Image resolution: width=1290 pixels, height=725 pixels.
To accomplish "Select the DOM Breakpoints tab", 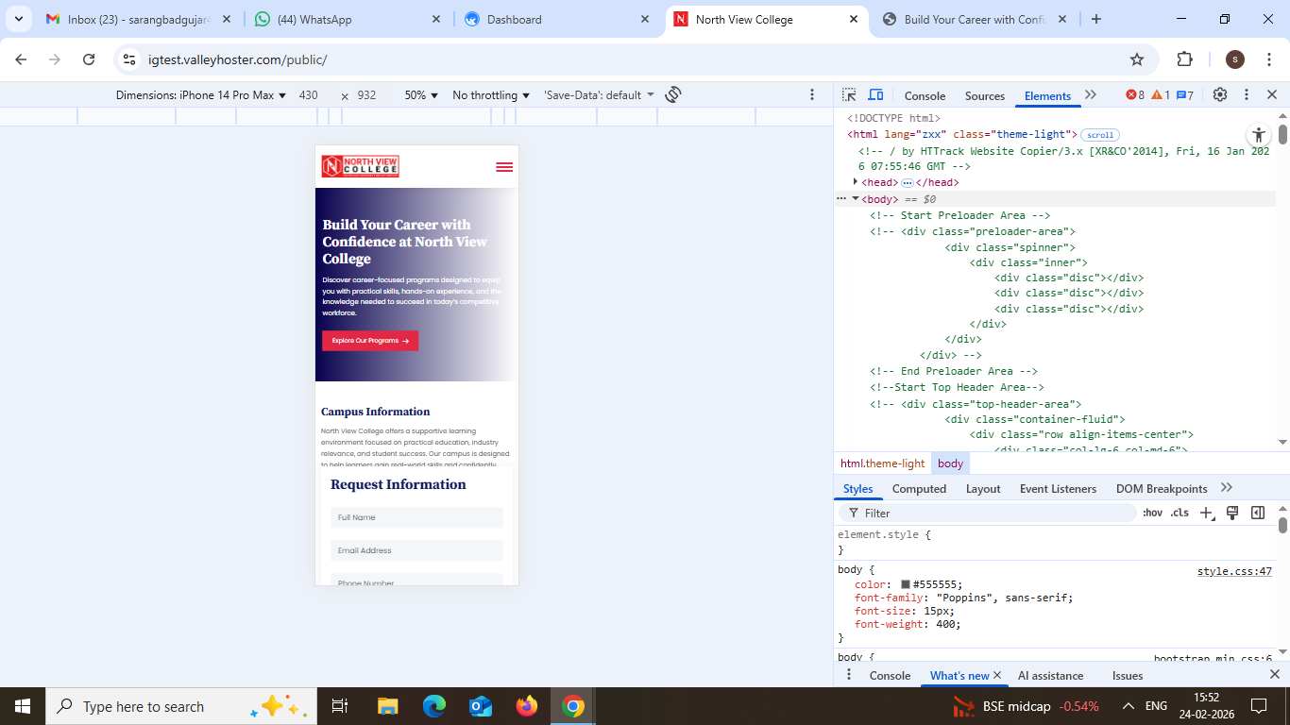I will coord(1162,488).
